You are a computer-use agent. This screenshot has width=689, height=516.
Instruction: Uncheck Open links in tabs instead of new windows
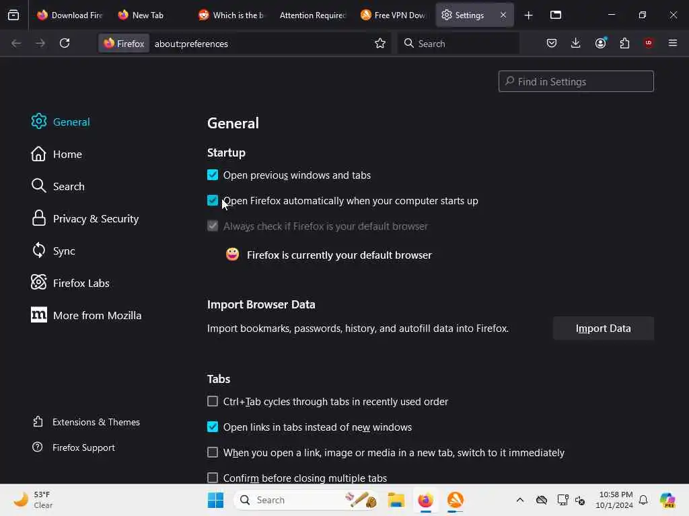[213, 427]
